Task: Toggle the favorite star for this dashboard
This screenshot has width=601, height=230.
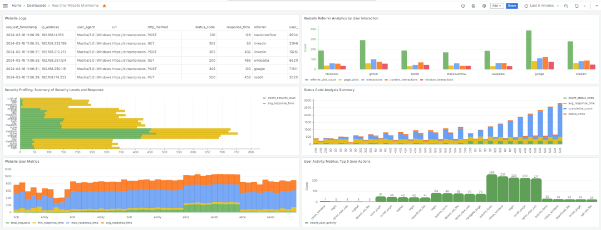Action: 104,6
